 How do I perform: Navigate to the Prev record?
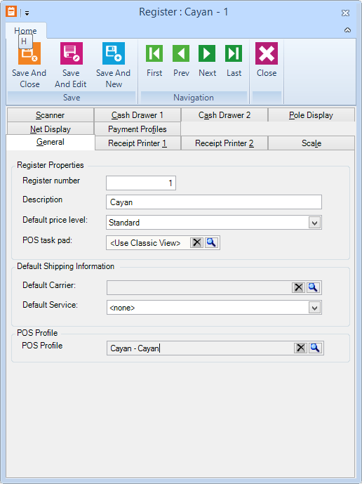pos(181,53)
